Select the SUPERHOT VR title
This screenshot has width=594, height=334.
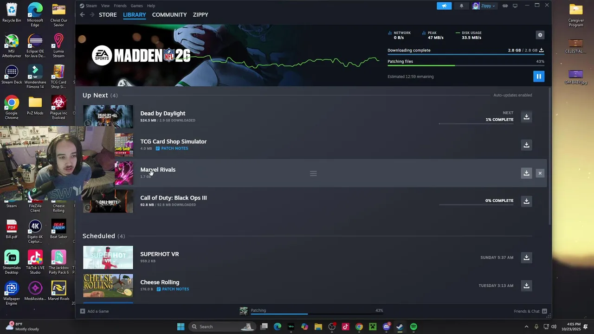pyautogui.click(x=160, y=254)
